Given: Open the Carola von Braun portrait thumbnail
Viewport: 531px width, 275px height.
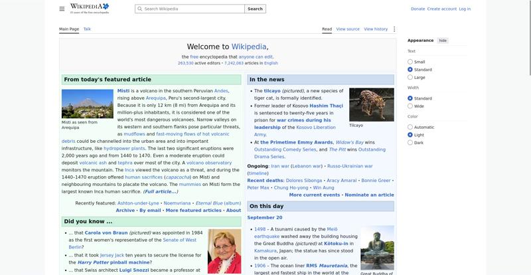Looking at the screenshot, I should 224,251.
